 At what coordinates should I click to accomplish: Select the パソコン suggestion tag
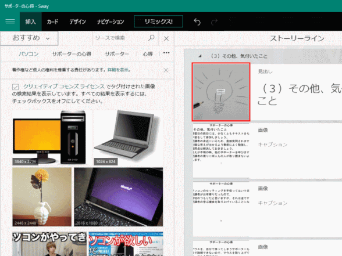28,54
